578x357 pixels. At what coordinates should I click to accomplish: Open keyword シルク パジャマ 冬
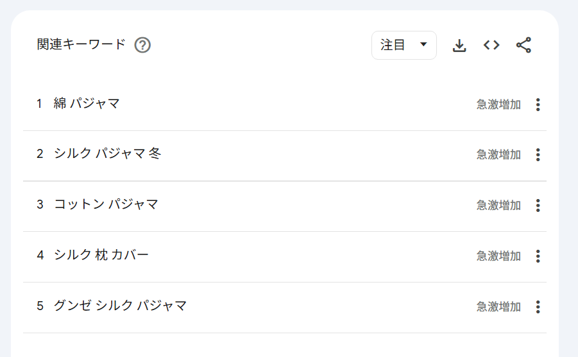tap(108, 154)
